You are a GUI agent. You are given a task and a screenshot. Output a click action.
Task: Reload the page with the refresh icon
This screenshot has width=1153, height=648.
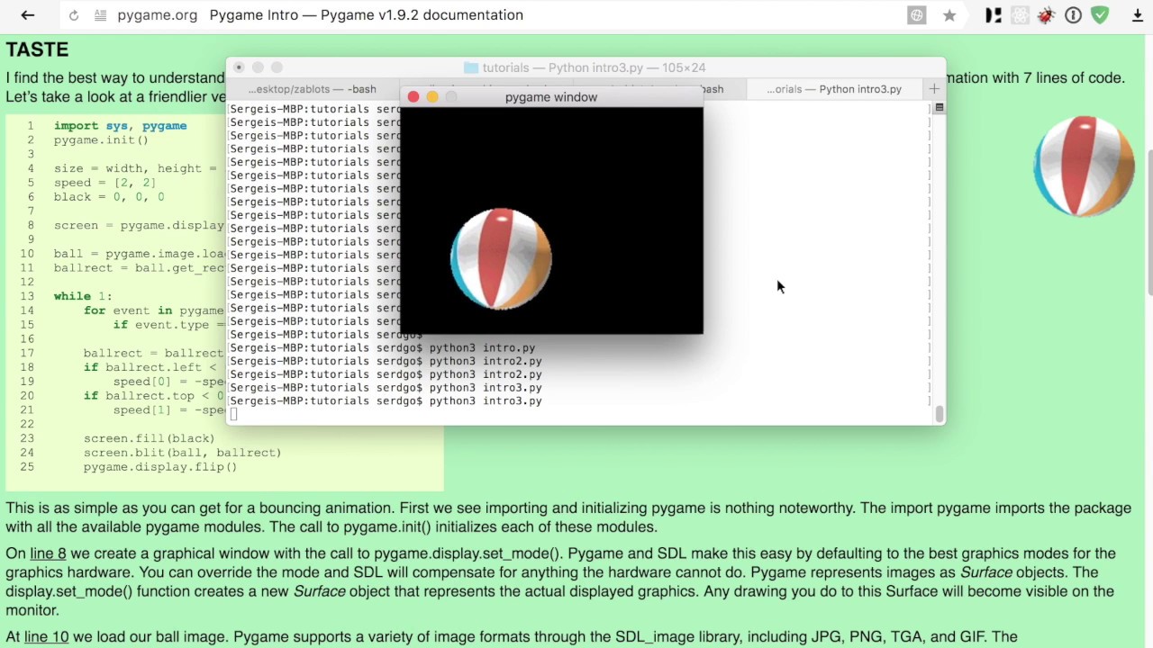tap(74, 15)
